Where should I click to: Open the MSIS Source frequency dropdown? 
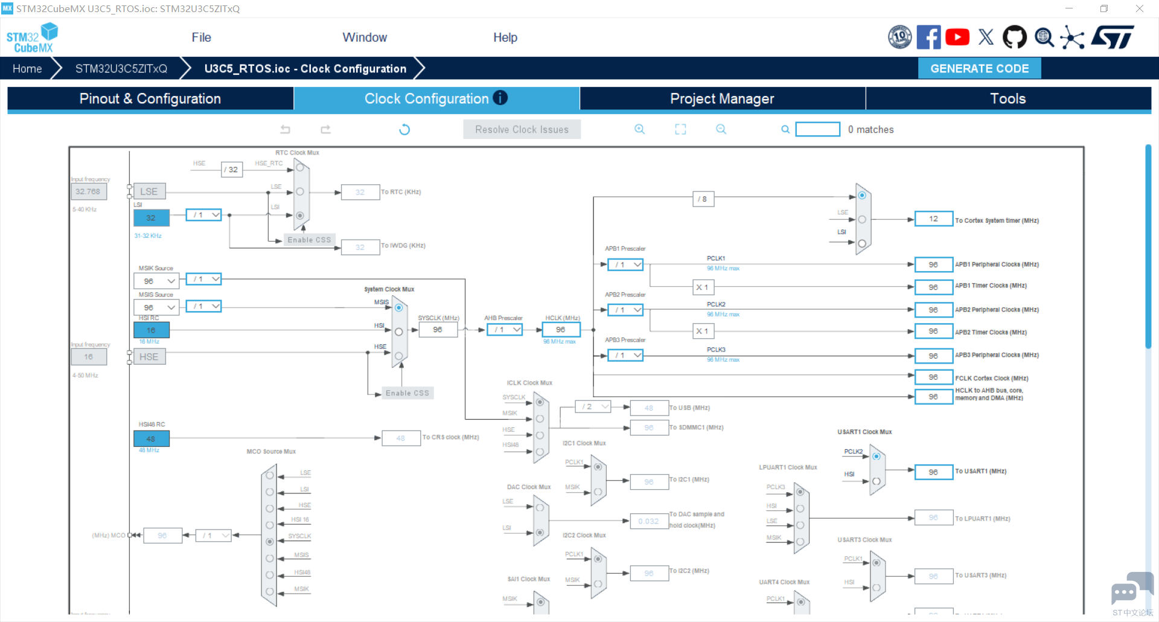pyautogui.click(x=156, y=307)
